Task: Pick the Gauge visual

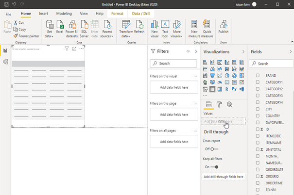Action: pos(220,82)
